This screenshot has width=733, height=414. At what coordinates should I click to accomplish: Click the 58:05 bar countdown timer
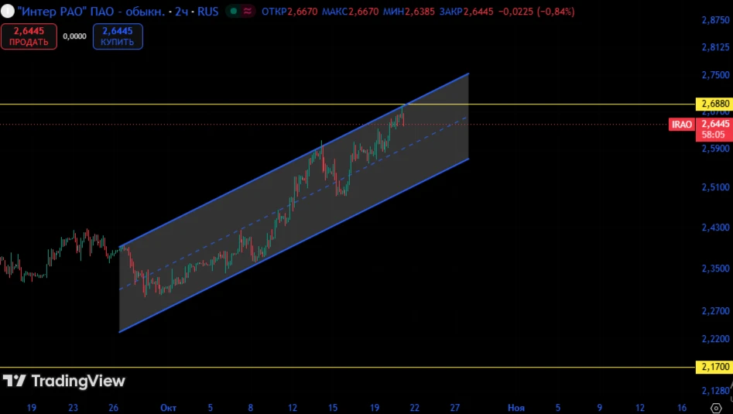tap(714, 135)
